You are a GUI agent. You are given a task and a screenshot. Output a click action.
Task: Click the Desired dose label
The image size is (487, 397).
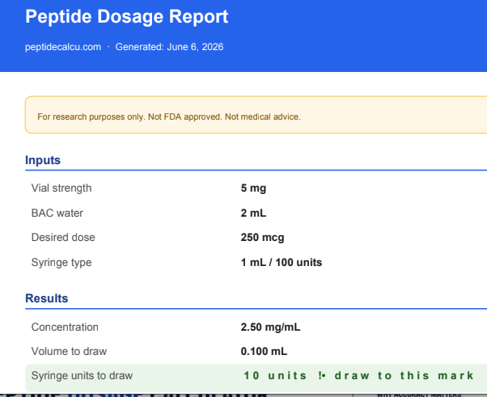(x=63, y=238)
